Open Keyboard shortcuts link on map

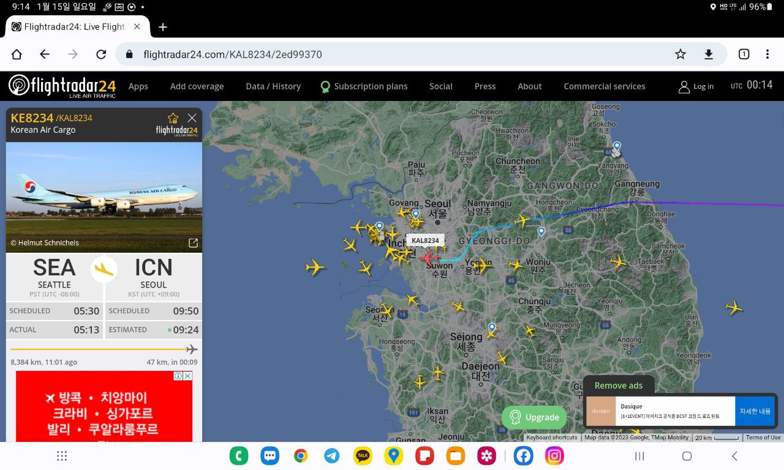point(552,438)
